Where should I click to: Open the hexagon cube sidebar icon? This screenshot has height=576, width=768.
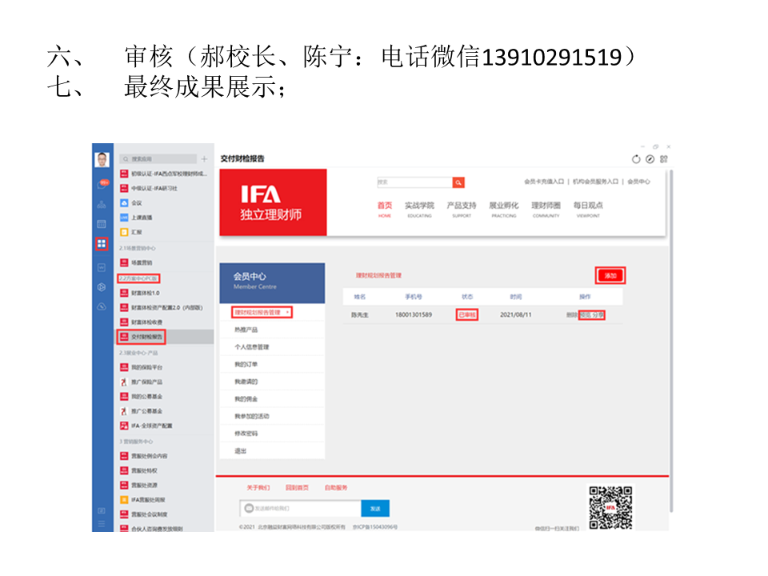pyautogui.click(x=102, y=287)
